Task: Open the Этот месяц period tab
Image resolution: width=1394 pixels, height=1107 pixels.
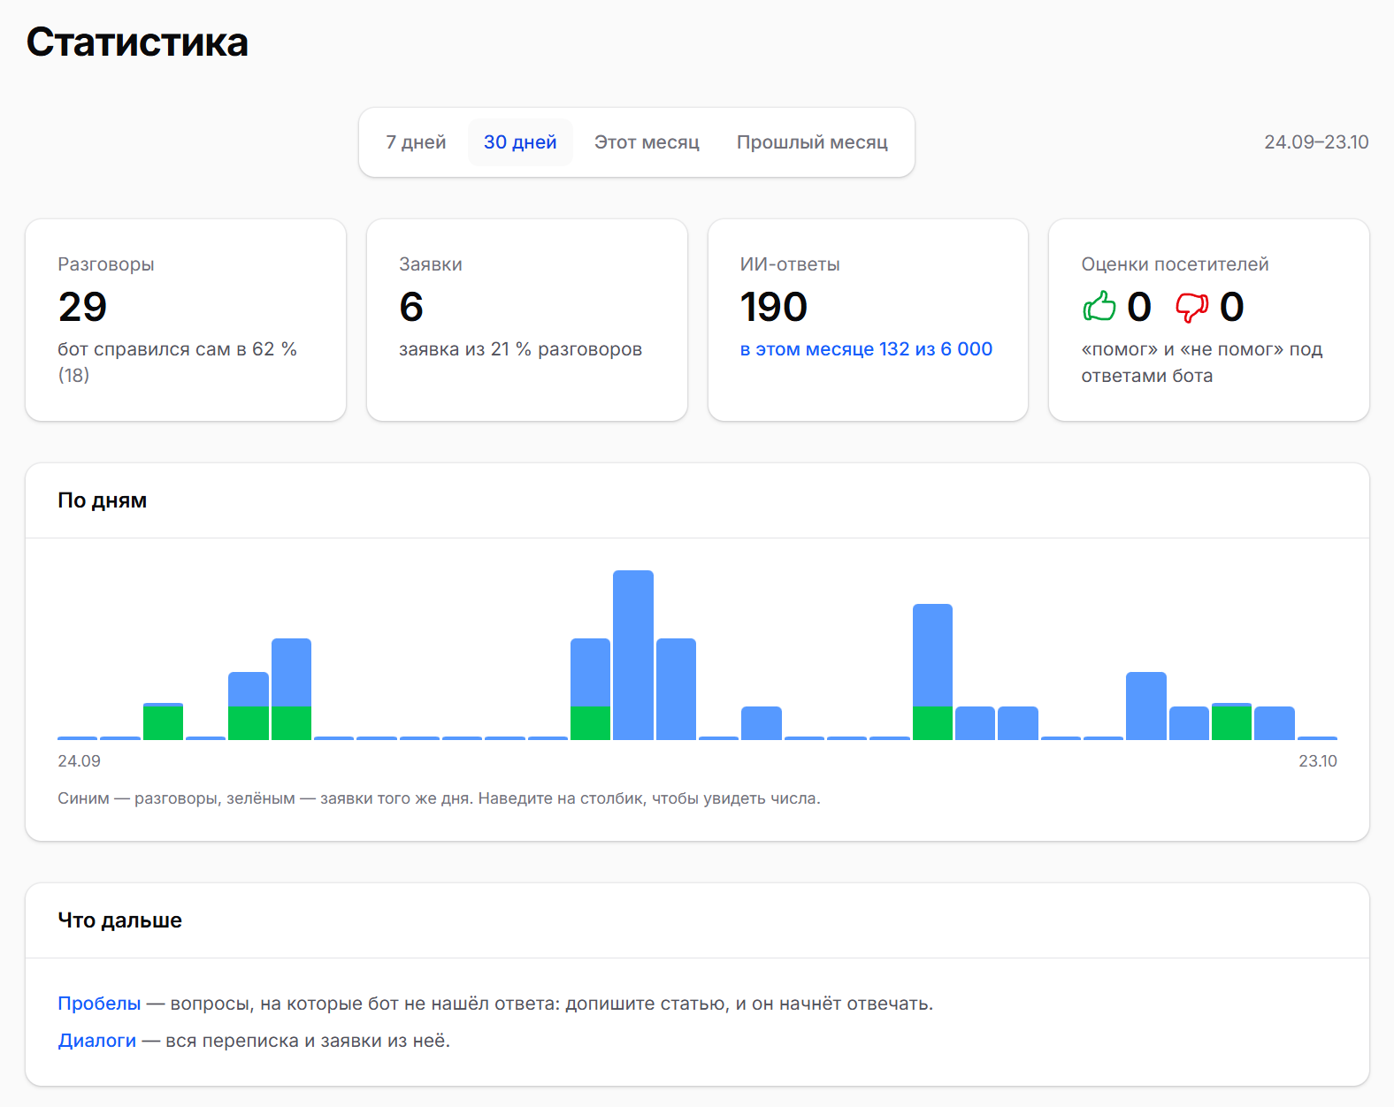Action: pyautogui.click(x=647, y=142)
